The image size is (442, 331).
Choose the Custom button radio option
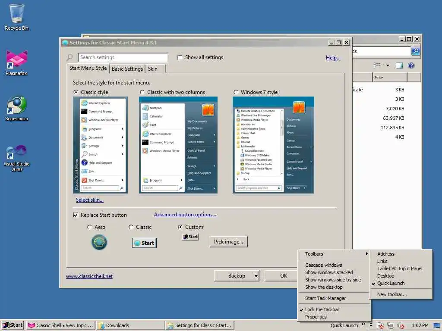180,227
